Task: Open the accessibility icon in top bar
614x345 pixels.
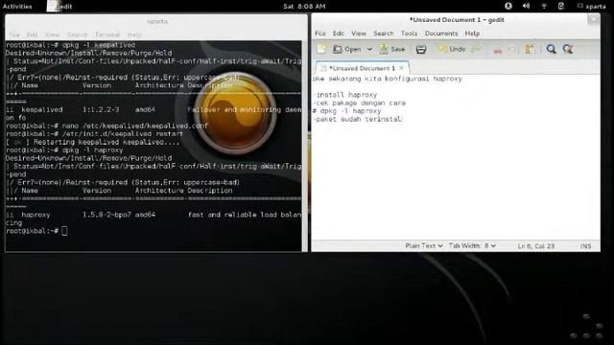Action: tap(508, 6)
